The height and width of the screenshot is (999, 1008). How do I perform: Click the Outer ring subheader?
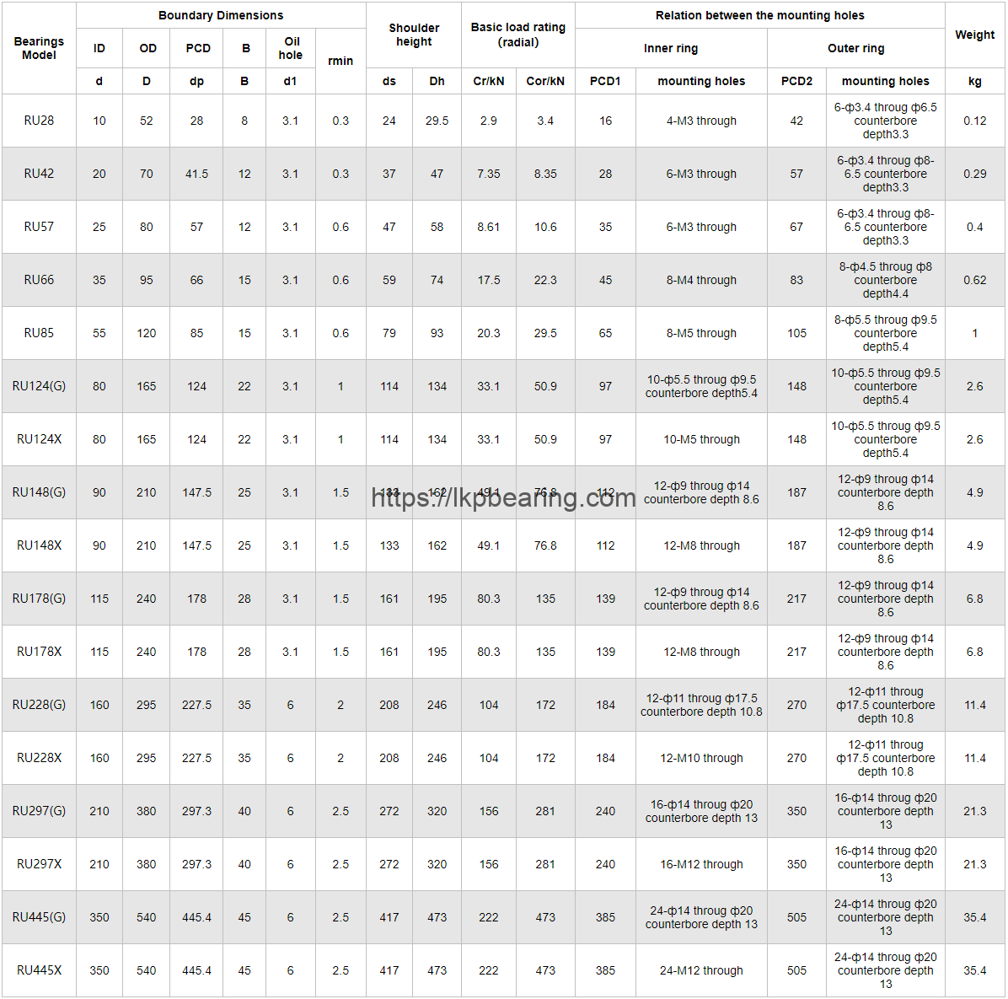pos(855,48)
